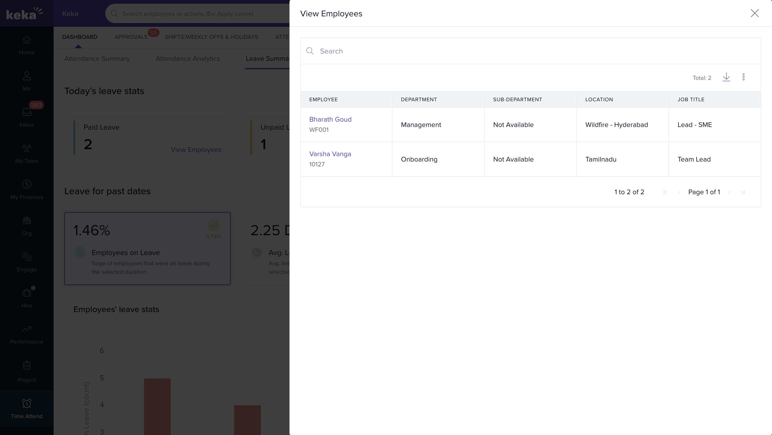Open the Attendance Analytics tab
The height and width of the screenshot is (435, 772).
[188, 59]
